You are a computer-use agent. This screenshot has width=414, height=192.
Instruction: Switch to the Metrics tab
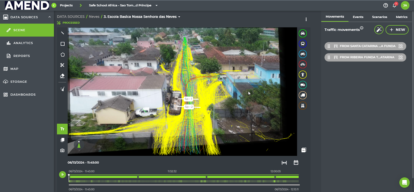(402, 17)
